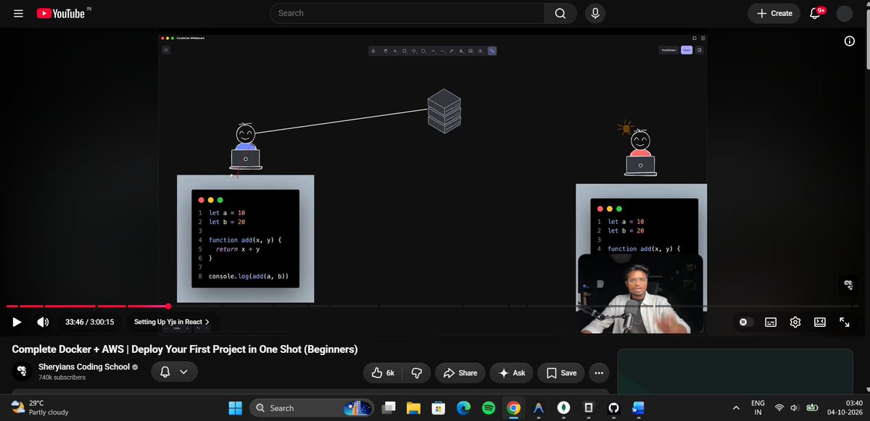Open the clock showing 03:40 04-10-2026

click(844, 407)
